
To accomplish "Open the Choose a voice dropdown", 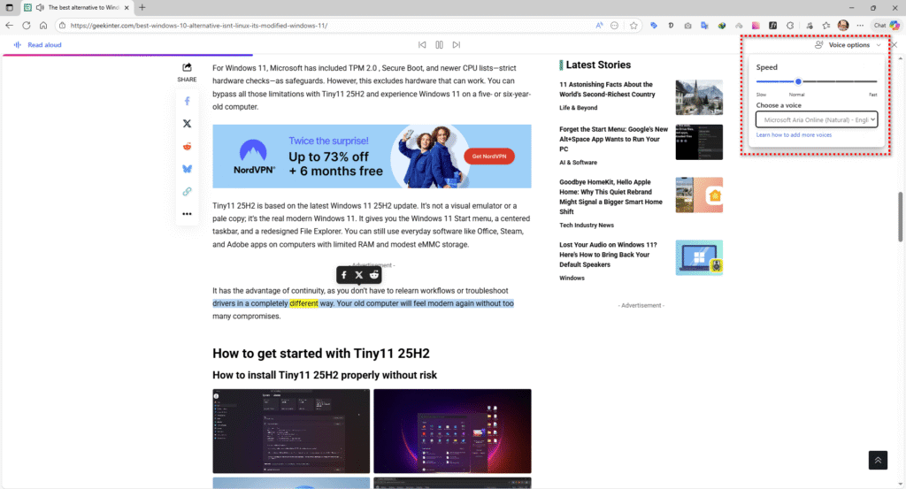I will (816, 119).
